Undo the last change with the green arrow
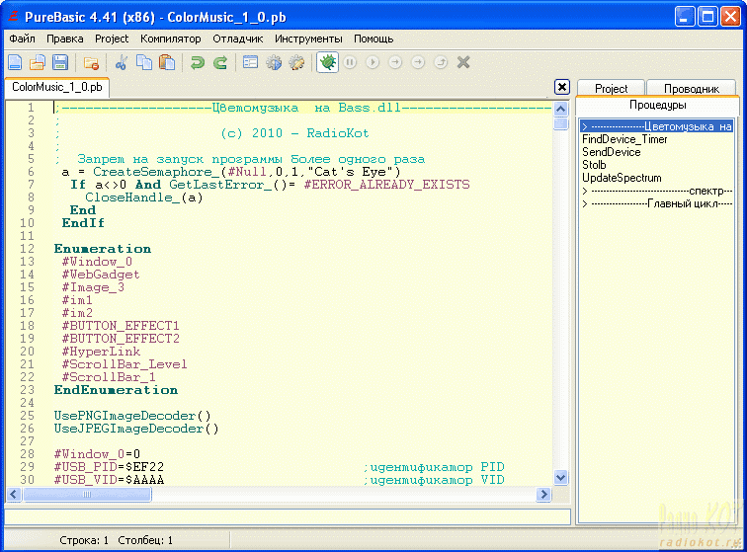 tap(198, 62)
